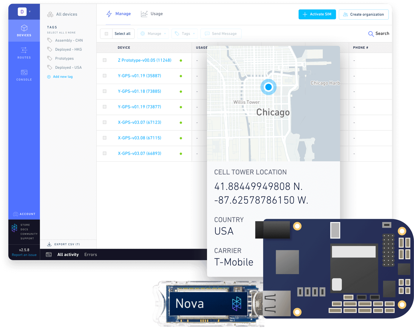Check the X-GPS-v03.08 (67115) row
The width and height of the screenshot is (414, 328).
(104, 138)
